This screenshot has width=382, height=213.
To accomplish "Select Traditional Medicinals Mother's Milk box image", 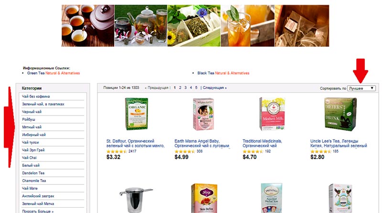I will (272, 114).
